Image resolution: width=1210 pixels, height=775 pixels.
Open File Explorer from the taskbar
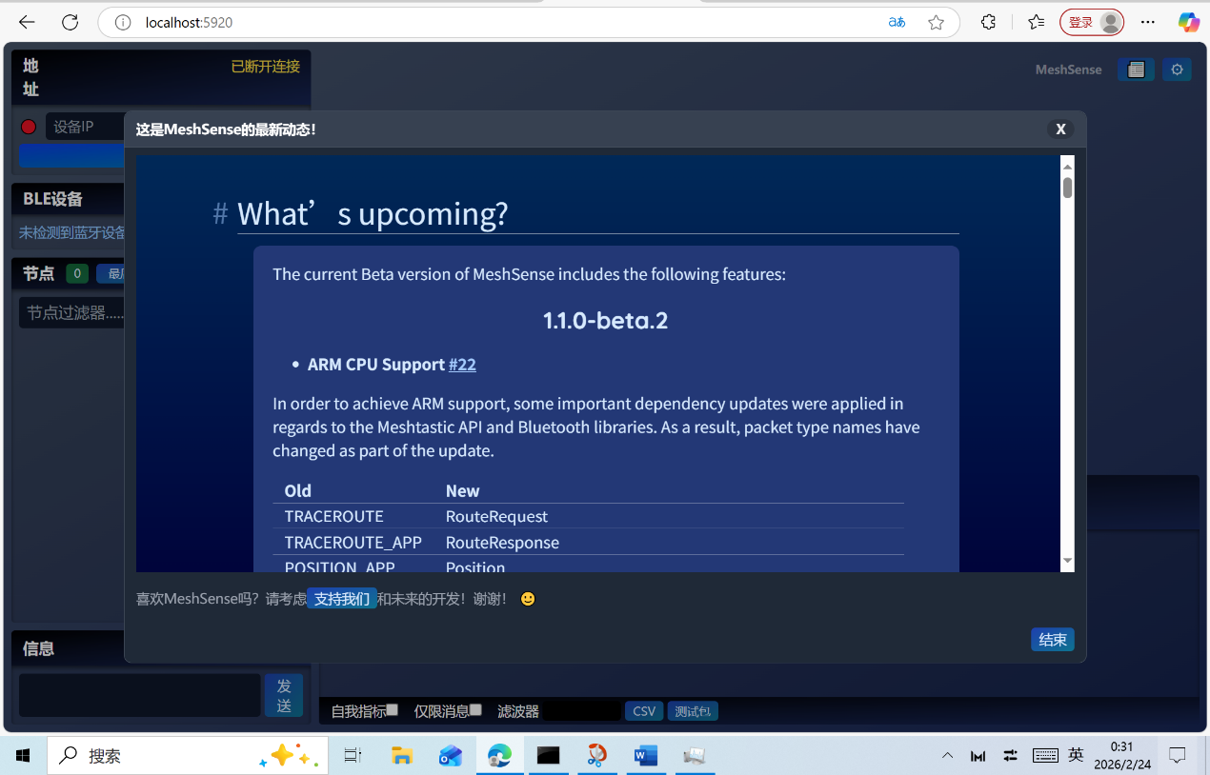(402, 756)
